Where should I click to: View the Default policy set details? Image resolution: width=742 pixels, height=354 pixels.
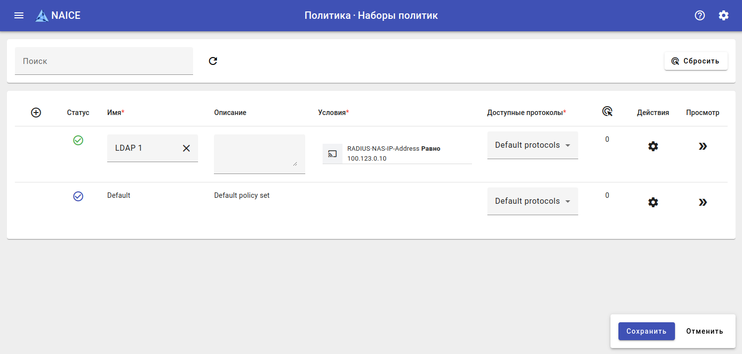coord(702,202)
